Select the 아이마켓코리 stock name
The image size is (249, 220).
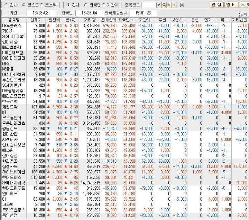[13, 58]
